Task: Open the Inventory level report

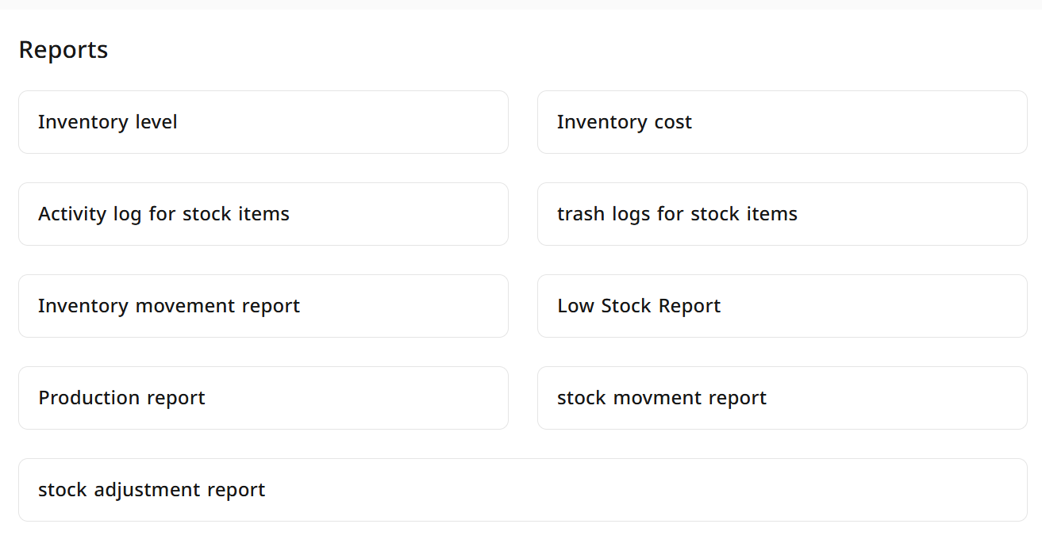Action: (263, 122)
